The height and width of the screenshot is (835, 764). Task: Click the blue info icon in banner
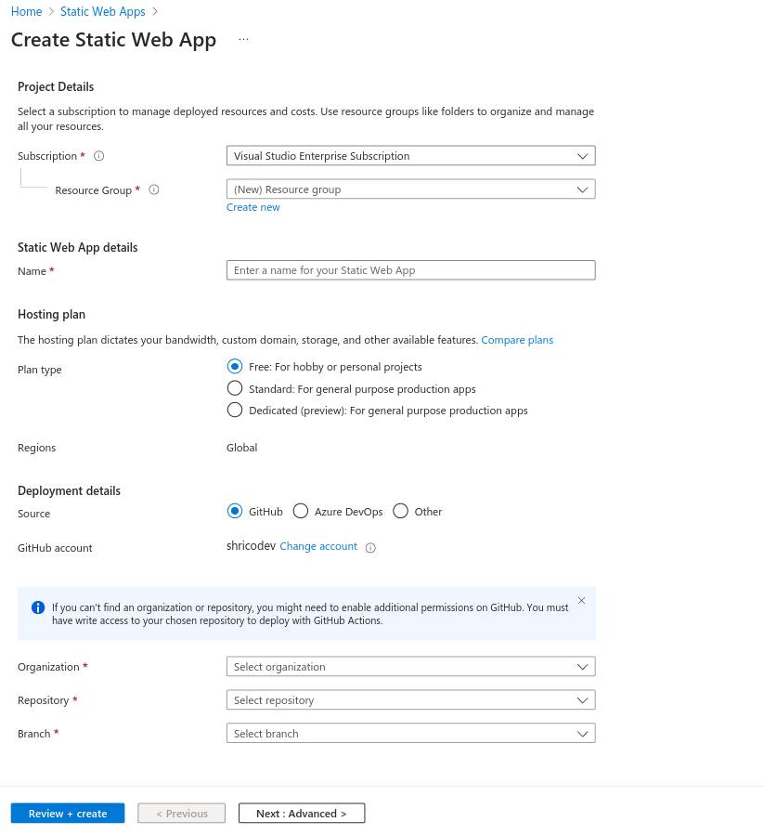(x=38, y=607)
